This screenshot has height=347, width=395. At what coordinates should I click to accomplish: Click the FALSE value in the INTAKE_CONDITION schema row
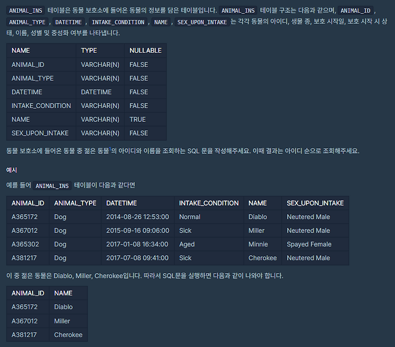point(139,105)
